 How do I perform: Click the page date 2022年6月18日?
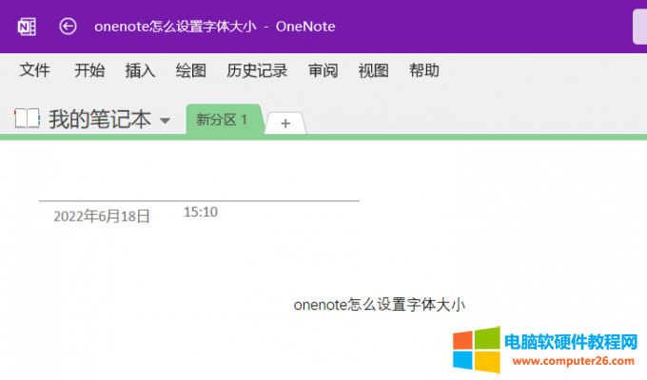[x=102, y=216]
